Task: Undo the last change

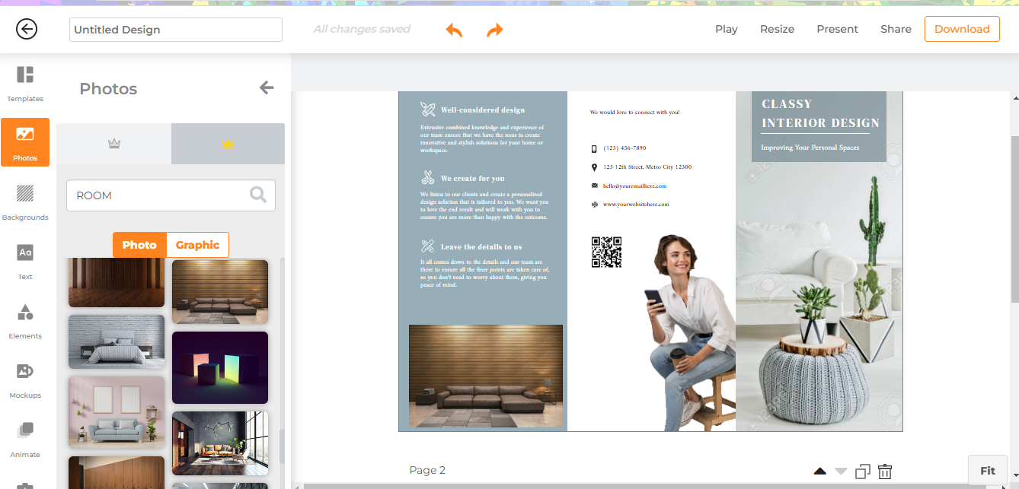Action: pos(454,29)
